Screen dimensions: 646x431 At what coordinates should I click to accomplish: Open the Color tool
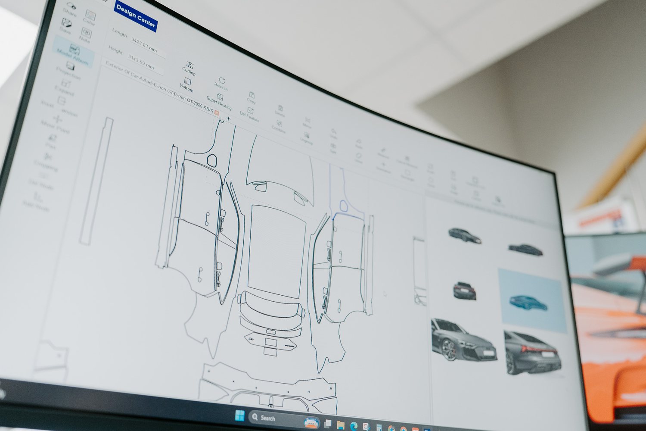(x=90, y=15)
